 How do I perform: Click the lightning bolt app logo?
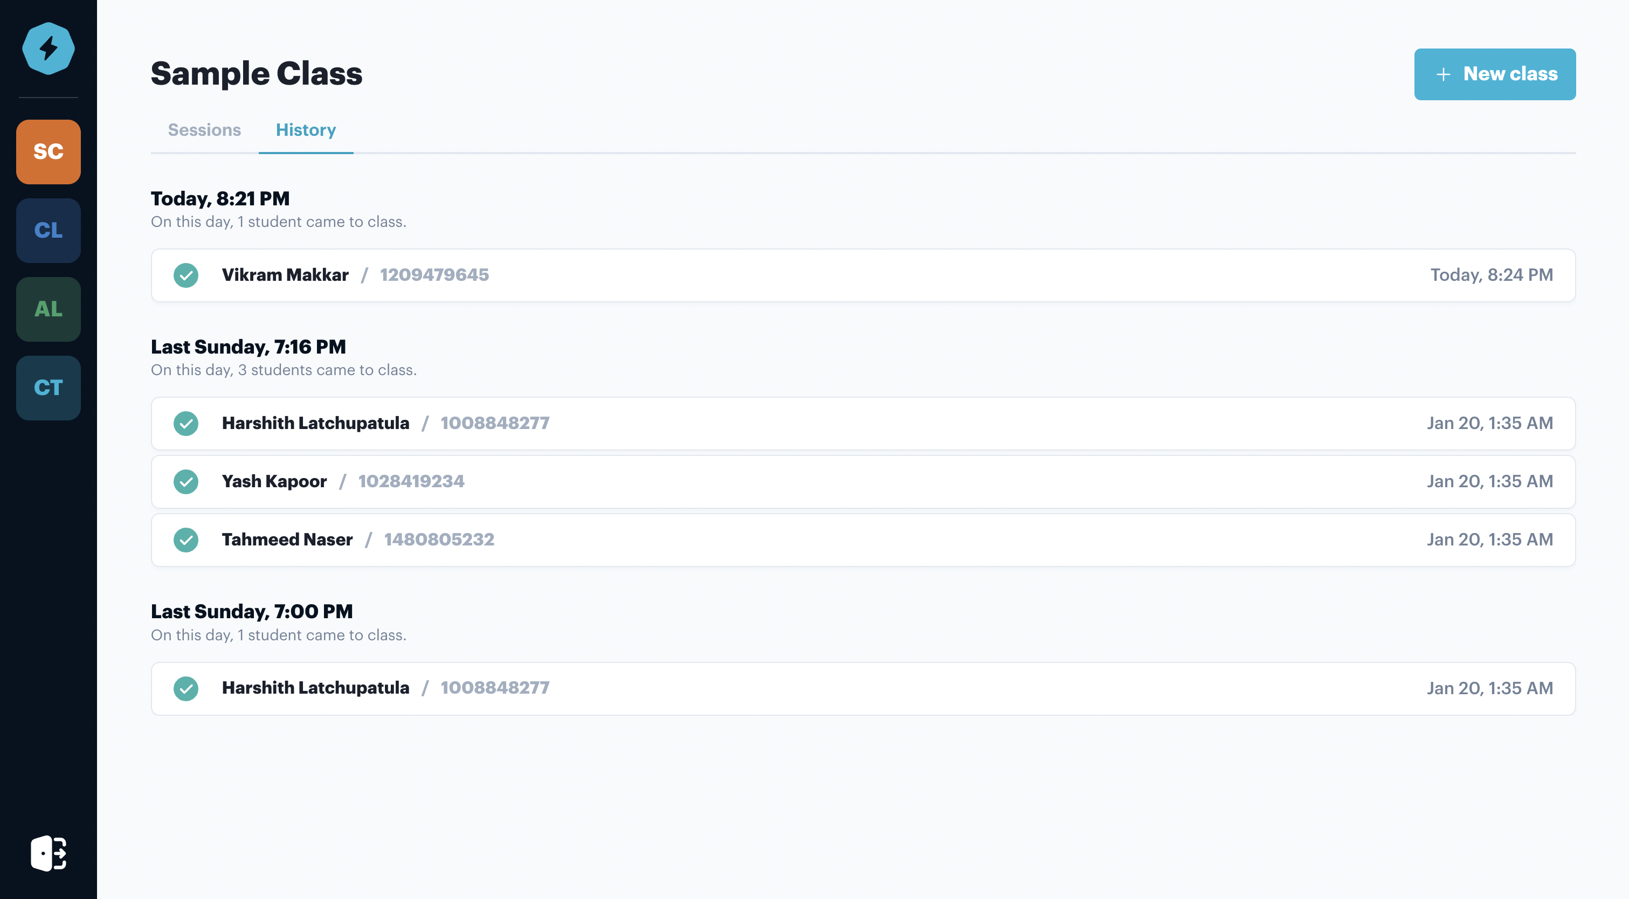(48, 49)
